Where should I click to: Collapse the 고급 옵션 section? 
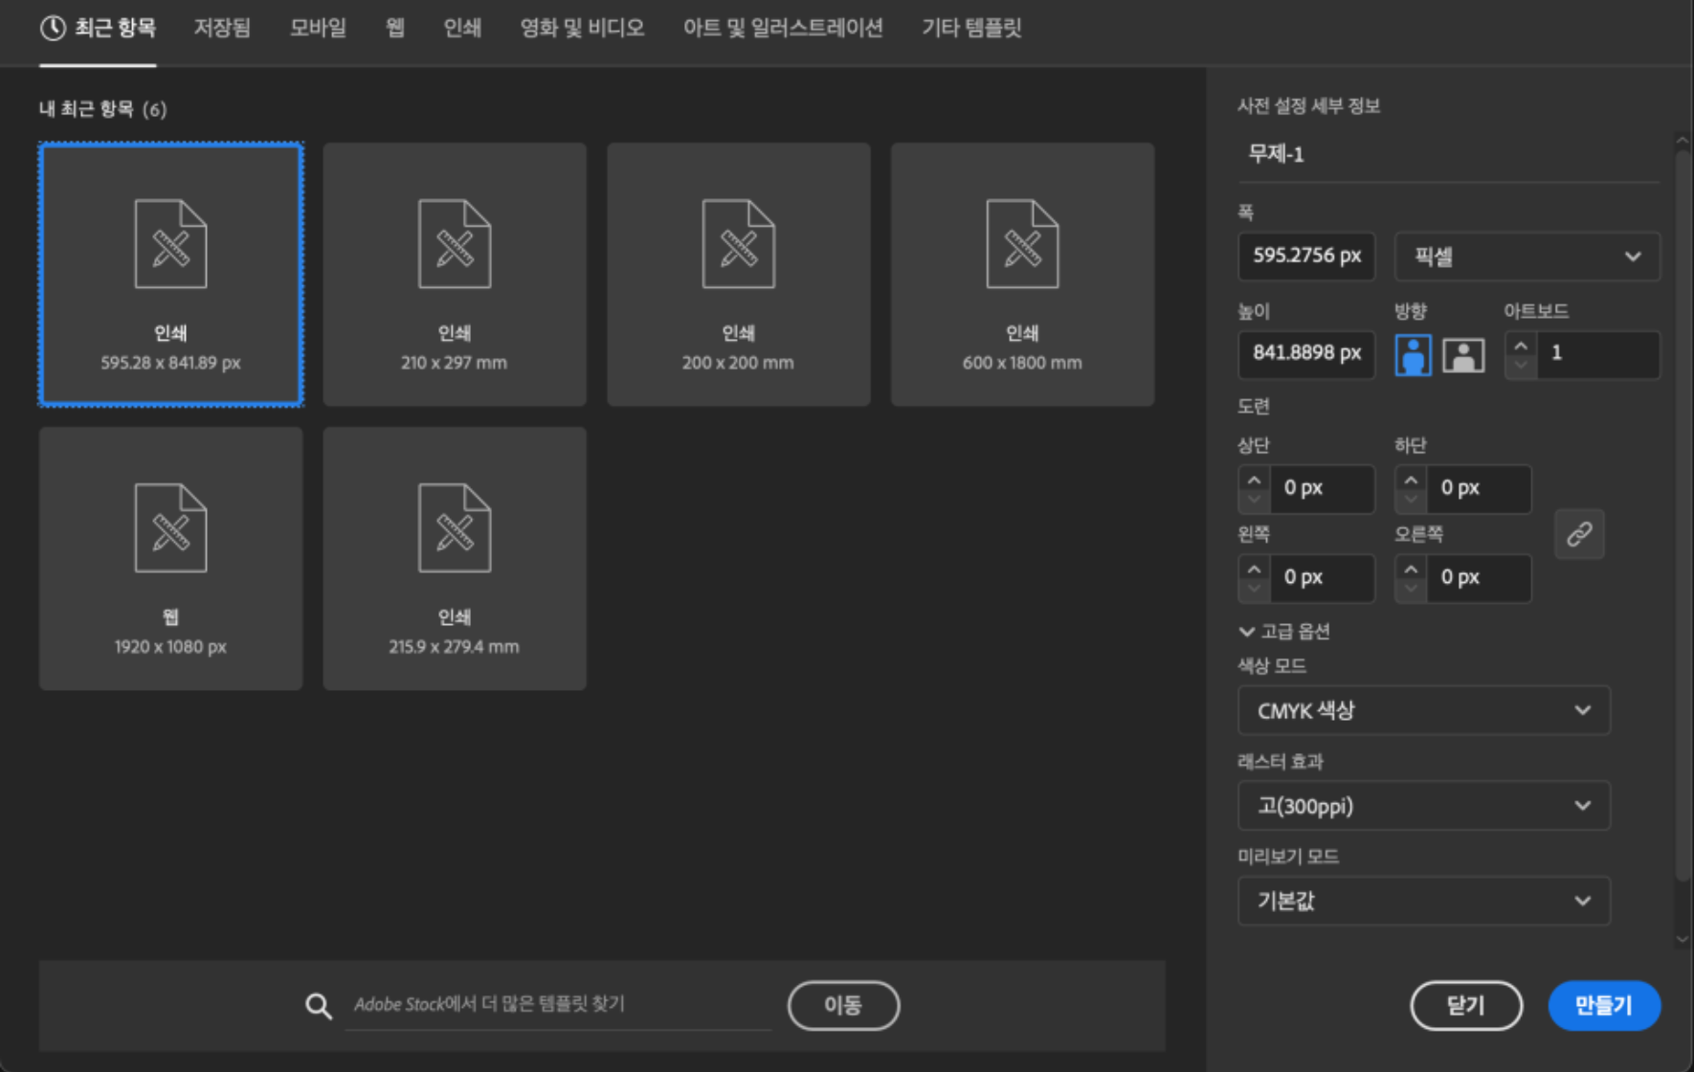click(x=1284, y=632)
